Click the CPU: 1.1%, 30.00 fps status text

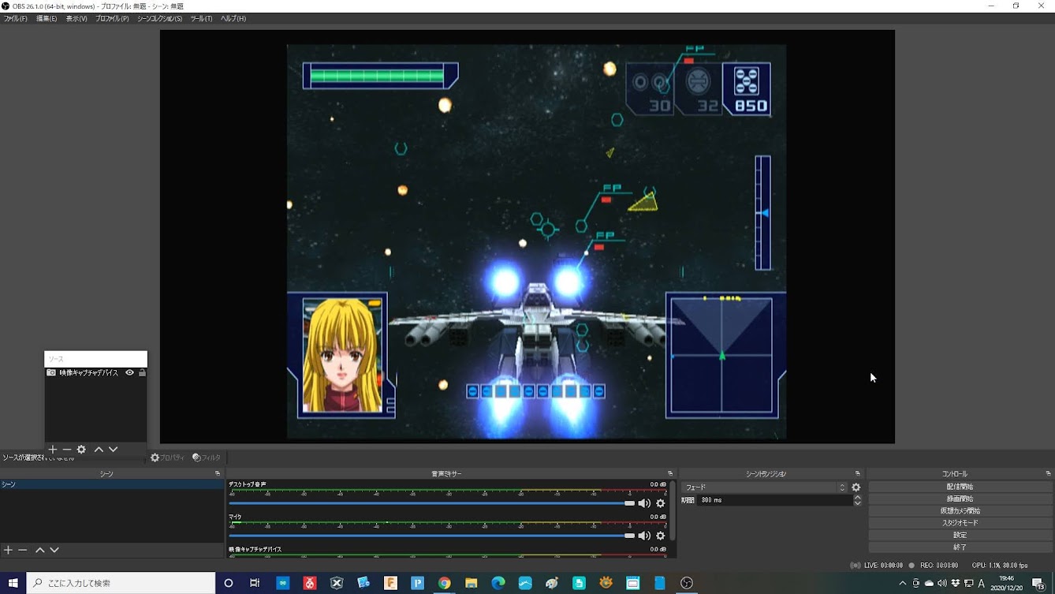1000,566
